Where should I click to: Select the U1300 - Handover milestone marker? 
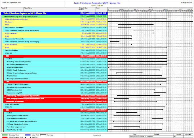click(132, 45)
